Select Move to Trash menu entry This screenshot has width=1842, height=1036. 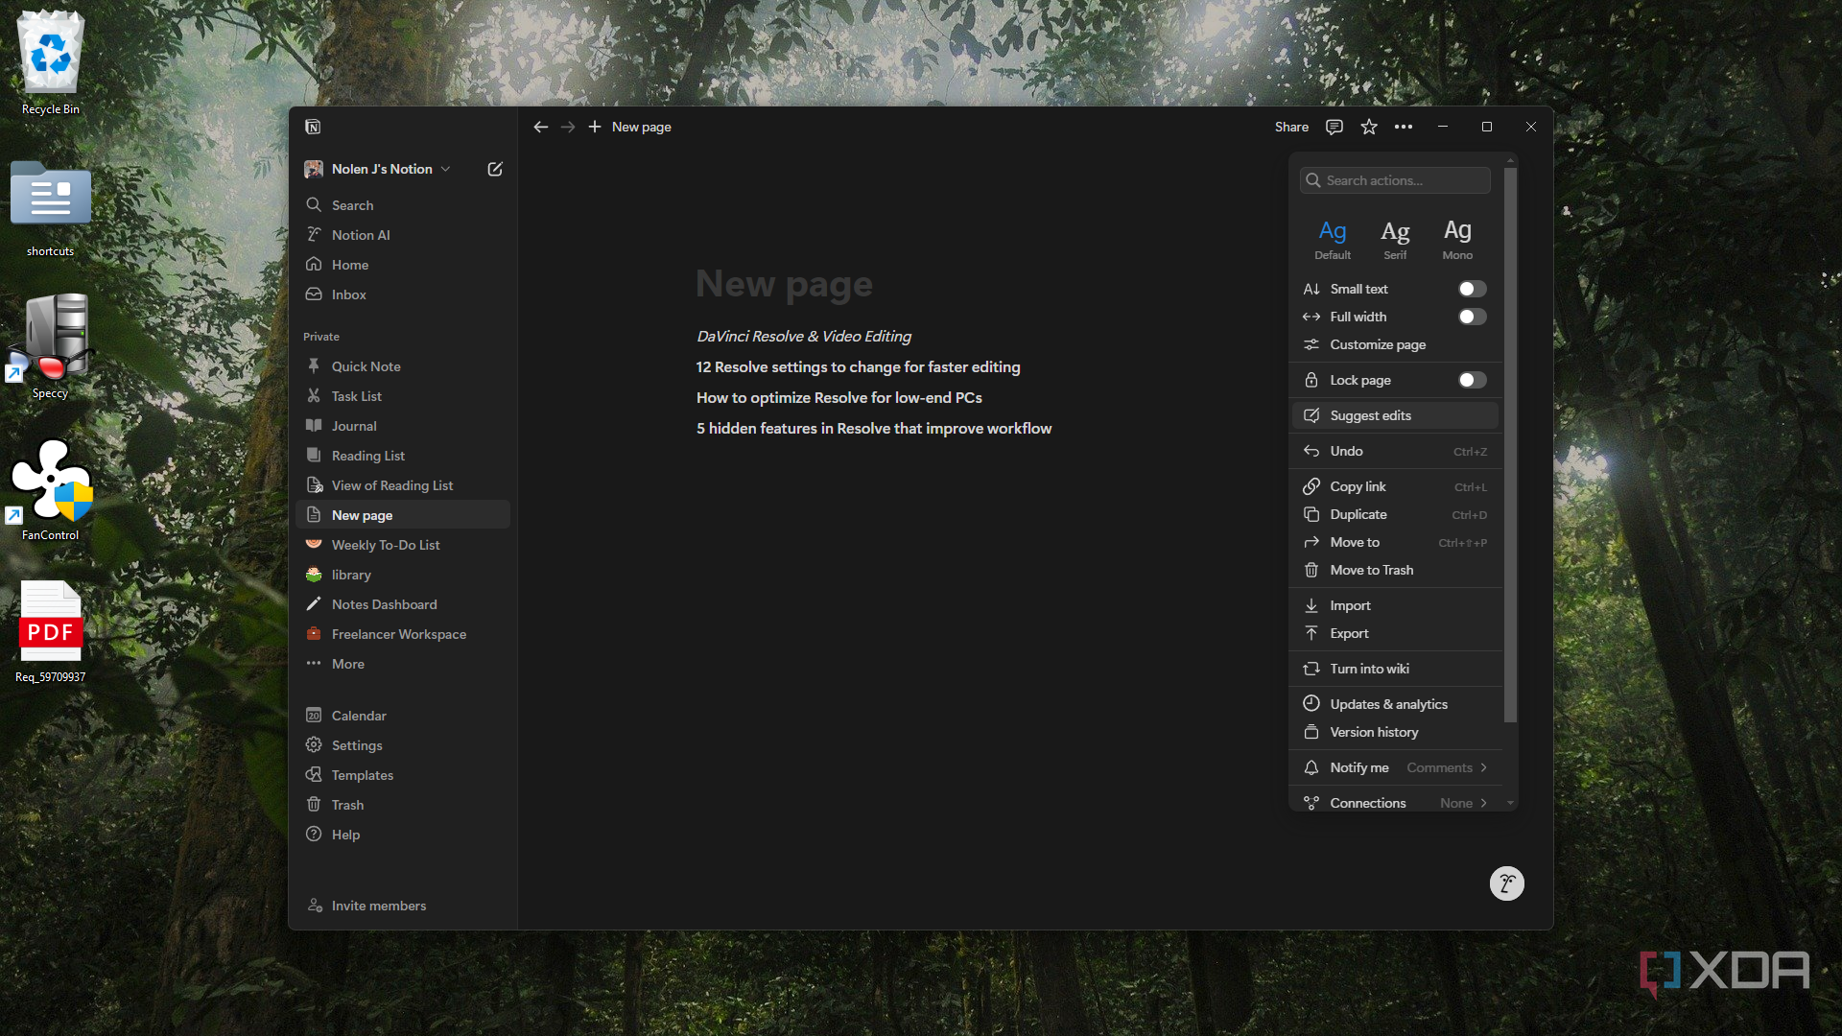click(x=1395, y=570)
